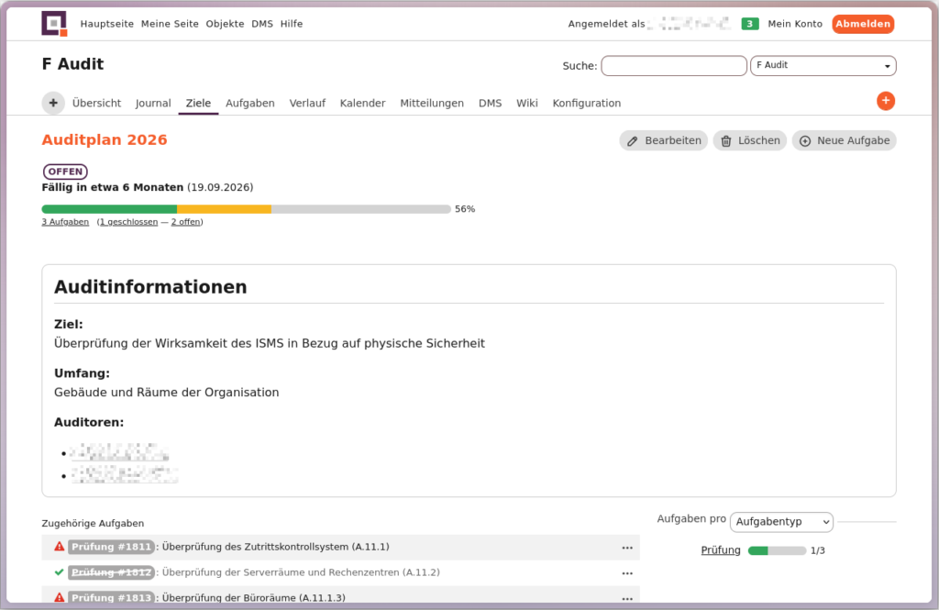Click the gray plus button beside Übersicht
Image resolution: width=939 pixels, height=610 pixels.
point(53,103)
